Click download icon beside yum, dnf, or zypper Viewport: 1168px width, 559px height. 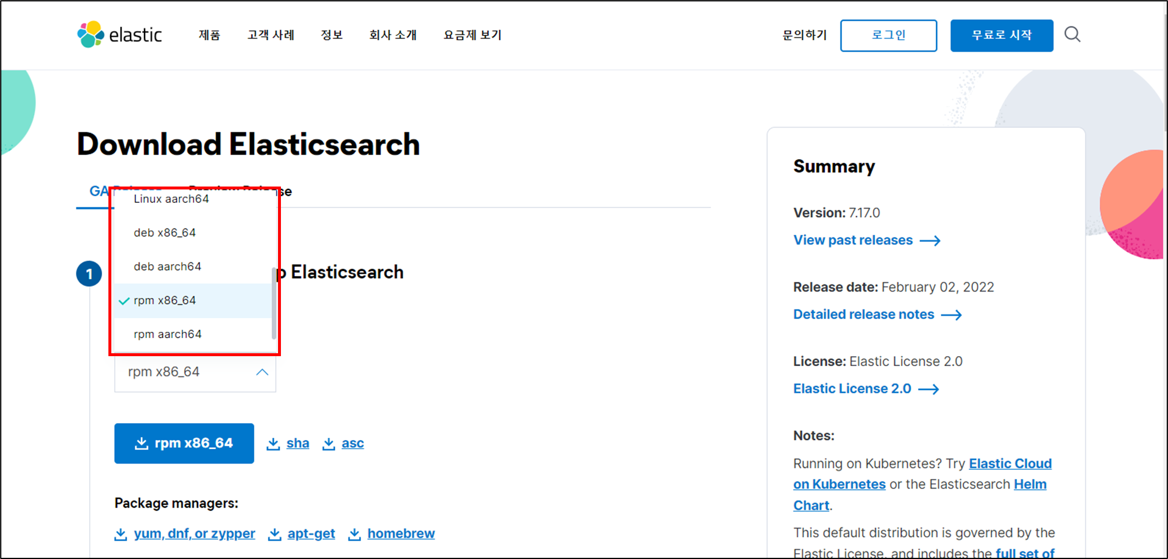(x=121, y=534)
